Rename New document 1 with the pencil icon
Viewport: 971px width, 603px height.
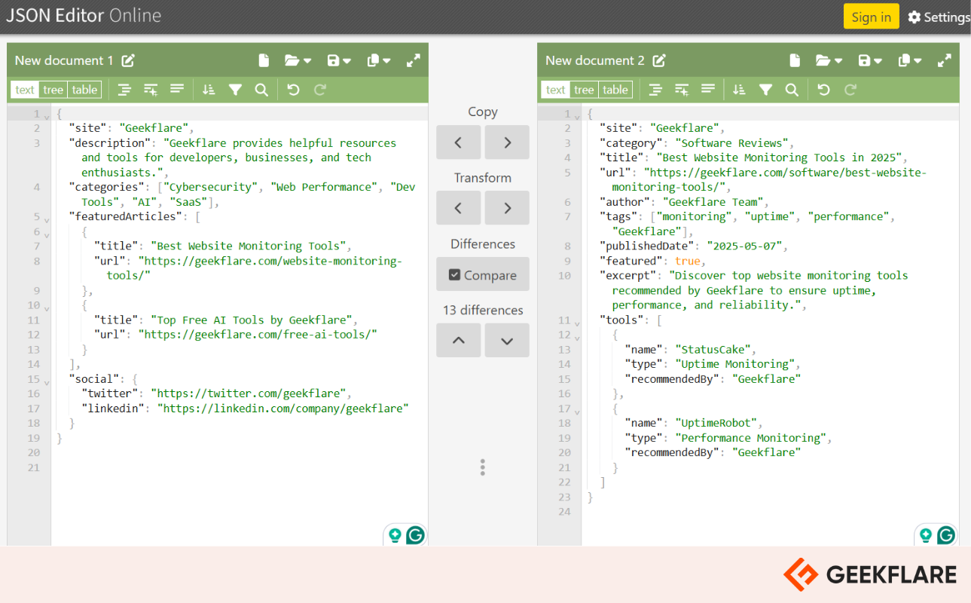[x=129, y=60]
